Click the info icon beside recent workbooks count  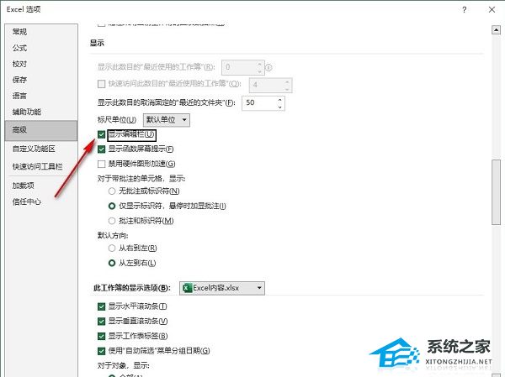268,67
